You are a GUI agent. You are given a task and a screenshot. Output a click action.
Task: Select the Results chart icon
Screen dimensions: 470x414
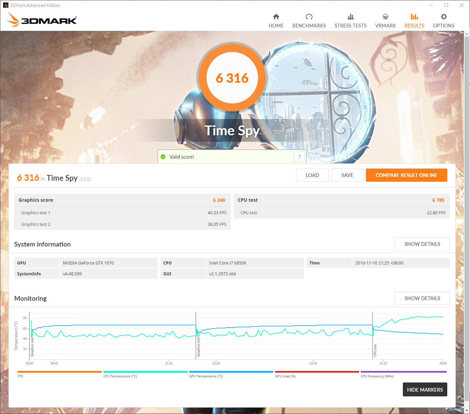414,17
